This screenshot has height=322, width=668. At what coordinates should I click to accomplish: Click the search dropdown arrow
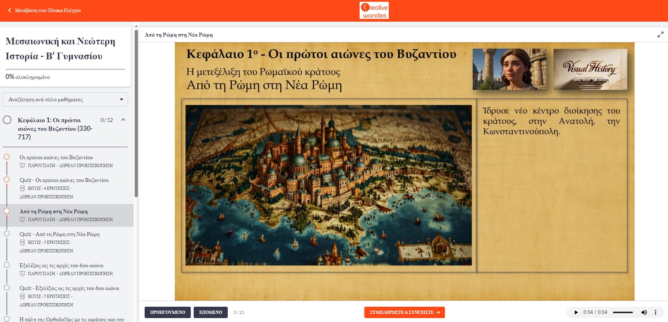122,100
